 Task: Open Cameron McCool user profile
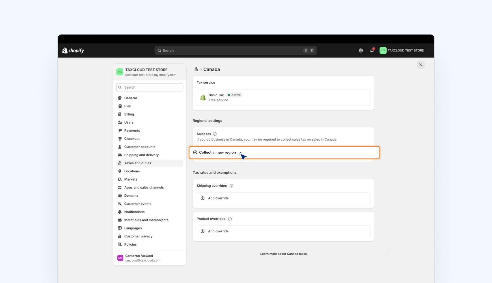point(139,258)
